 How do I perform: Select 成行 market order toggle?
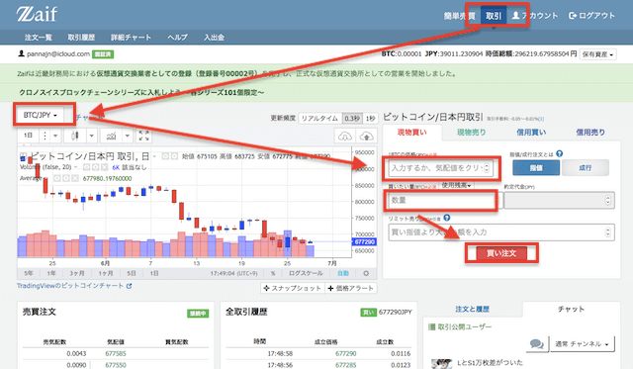(x=586, y=167)
